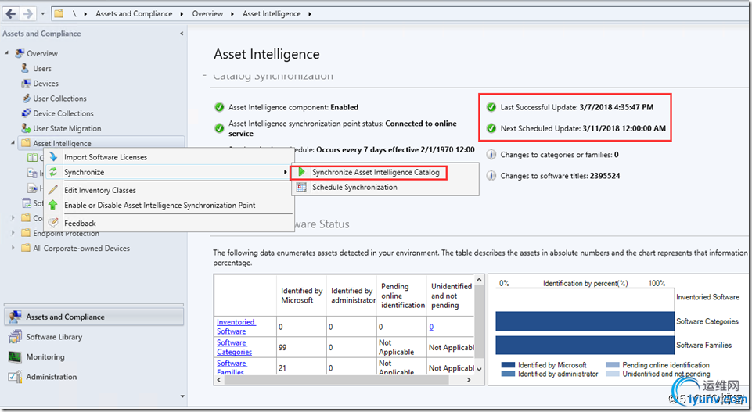Image resolution: width=752 pixels, height=412 pixels.
Task: Click info icon beside Changes to categories
Action: tap(491, 154)
